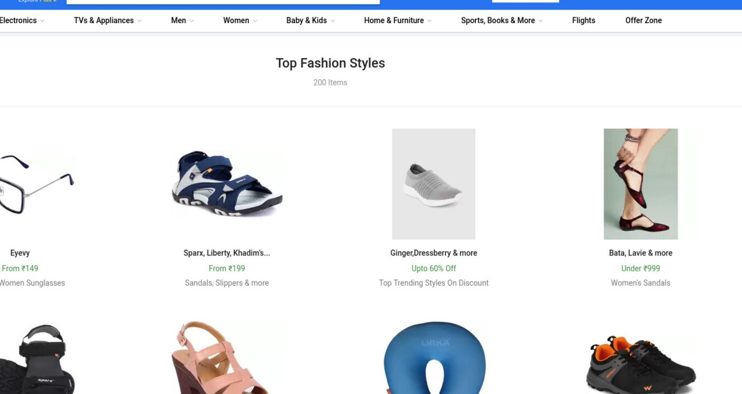This screenshot has height=394, width=742.
Task: Open the black Sparx sandal image
Action: pos(38,358)
